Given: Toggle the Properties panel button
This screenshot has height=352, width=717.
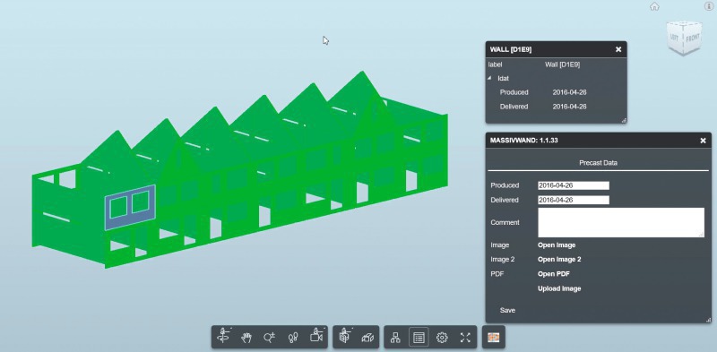Looking at the screenshot, I should point(419,338).
